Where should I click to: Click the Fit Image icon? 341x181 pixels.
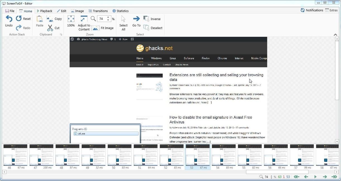[x=96, y=28]
